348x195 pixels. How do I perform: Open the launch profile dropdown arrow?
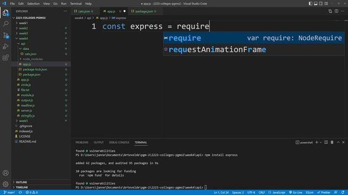coord(320,142)
